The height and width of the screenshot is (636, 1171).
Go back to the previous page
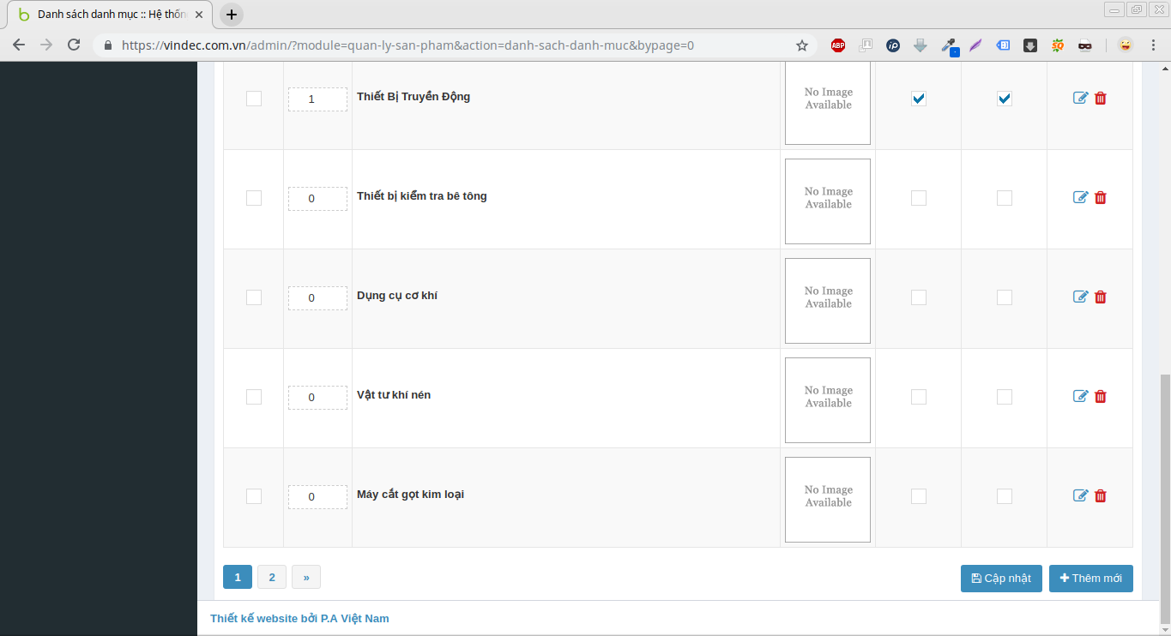pos(19,45)
